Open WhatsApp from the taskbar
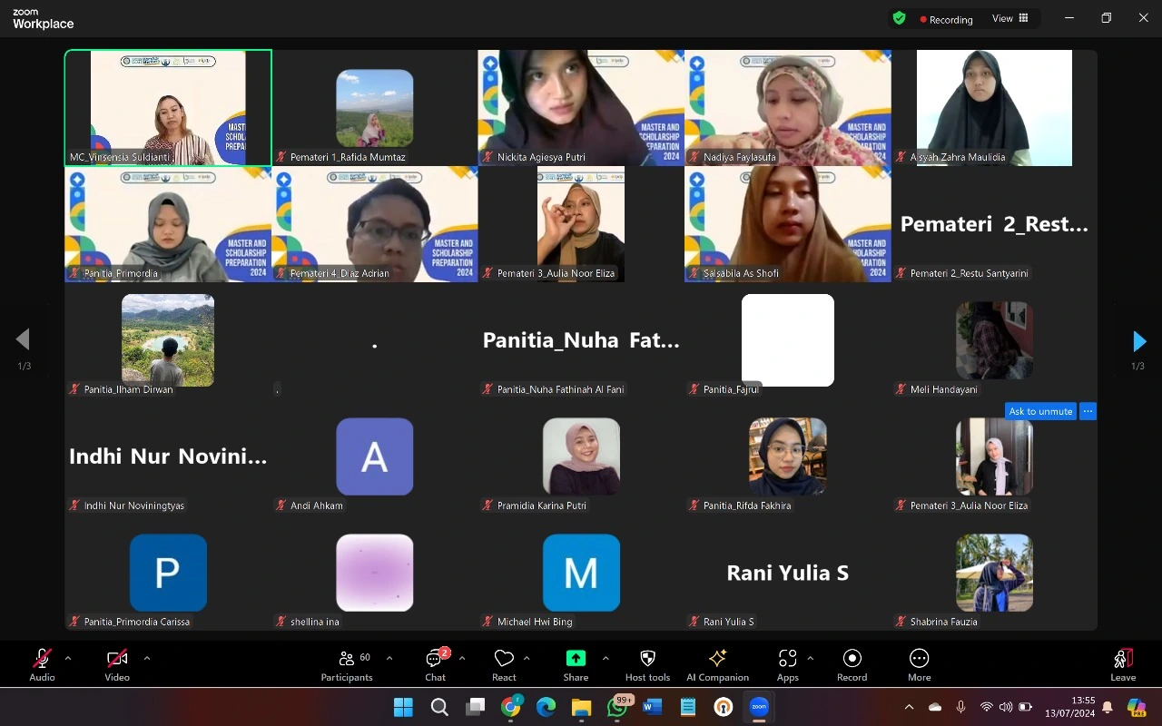The height and width of the screenshot is (726, 1162). coord(617,707)
